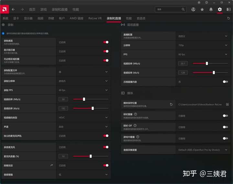Click the search input field

pos(171,9)
